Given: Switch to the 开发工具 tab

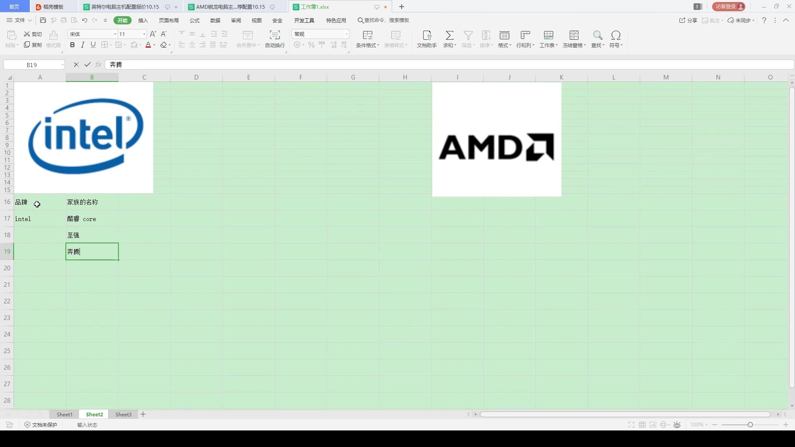Looking at the screenshot, I should [x=304, y=20].
